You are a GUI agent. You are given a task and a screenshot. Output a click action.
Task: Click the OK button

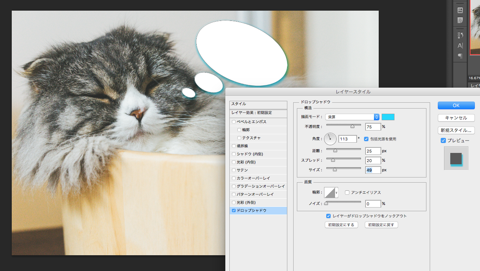[x=456, y=105]
